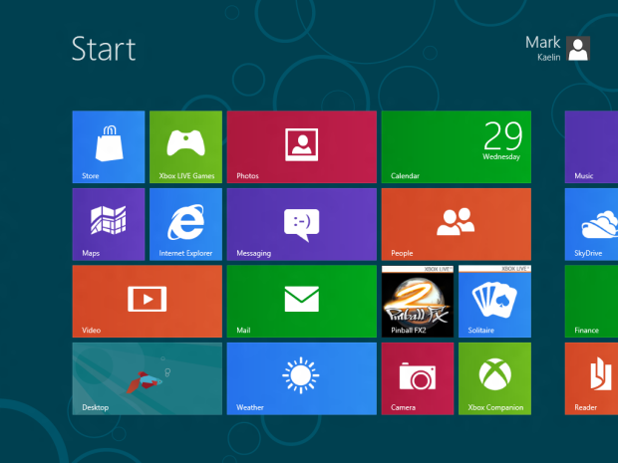The image size is (618, 463).
Task: Open the Video tile
Action: pos(147,301)
